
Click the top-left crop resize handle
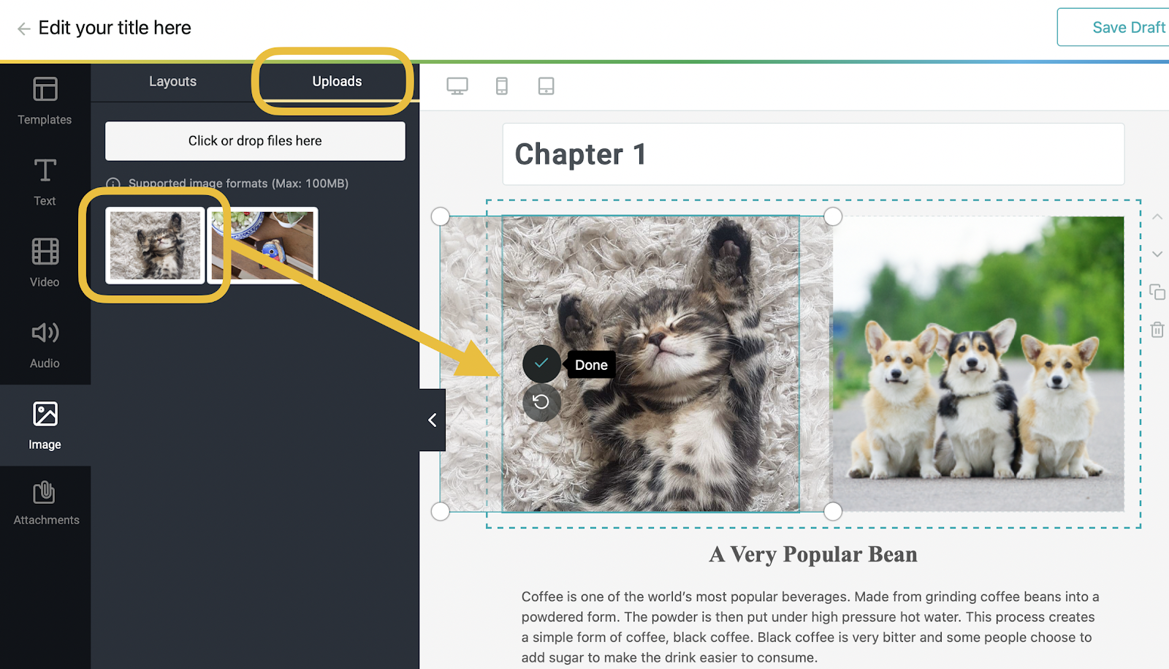[x=441, y=216]
